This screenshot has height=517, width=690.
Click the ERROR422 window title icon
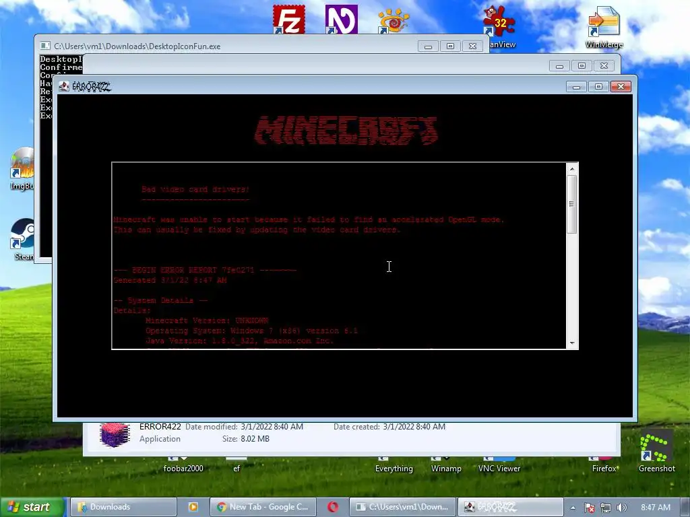(x=64, y=87)
